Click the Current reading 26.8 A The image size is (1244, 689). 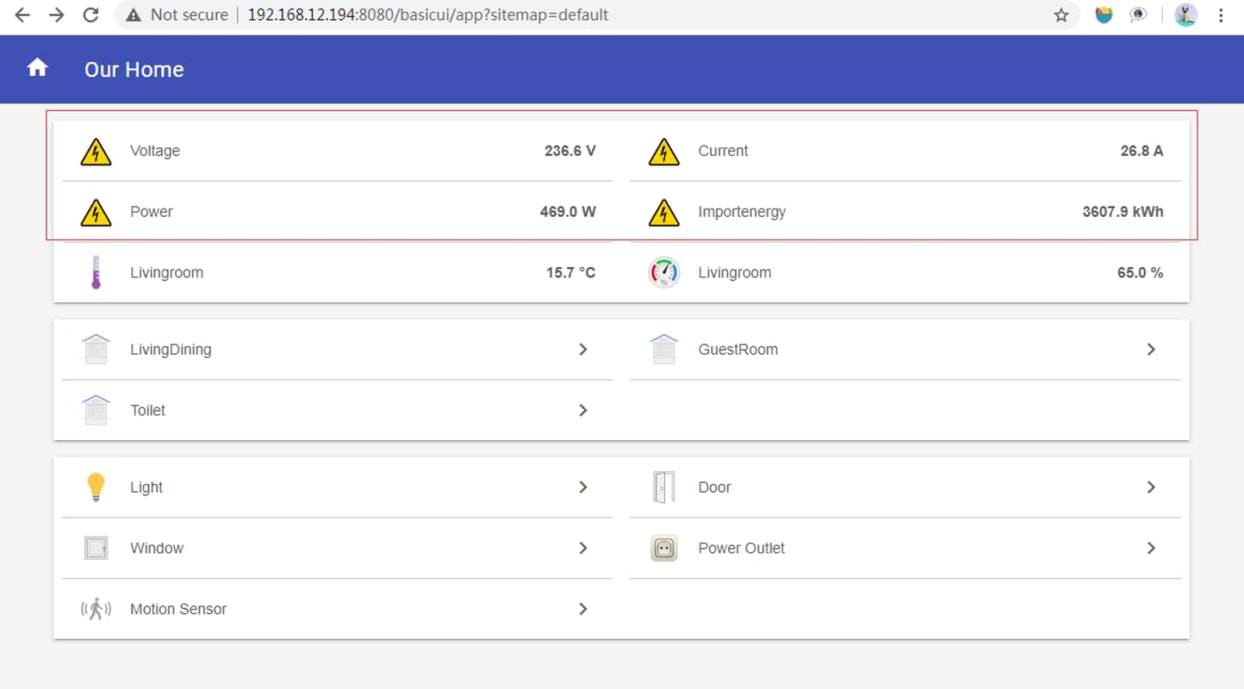click(x=1141, y=151)
